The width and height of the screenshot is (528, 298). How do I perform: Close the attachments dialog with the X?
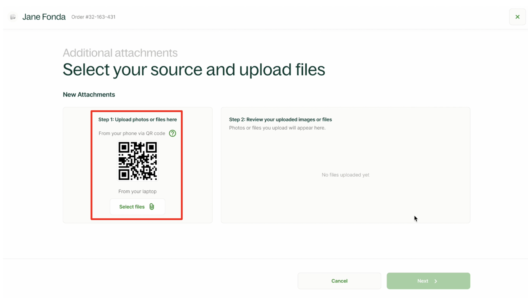[517, 17]
